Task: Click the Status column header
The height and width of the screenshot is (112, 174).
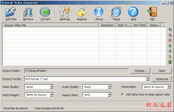Action: click(x=154, y=25)
